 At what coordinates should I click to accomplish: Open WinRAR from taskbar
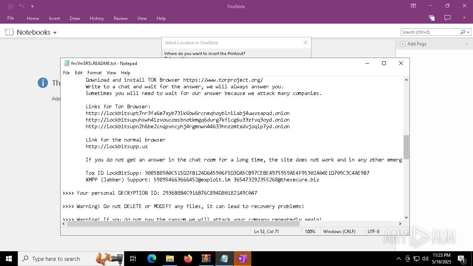tap(206, 259)
